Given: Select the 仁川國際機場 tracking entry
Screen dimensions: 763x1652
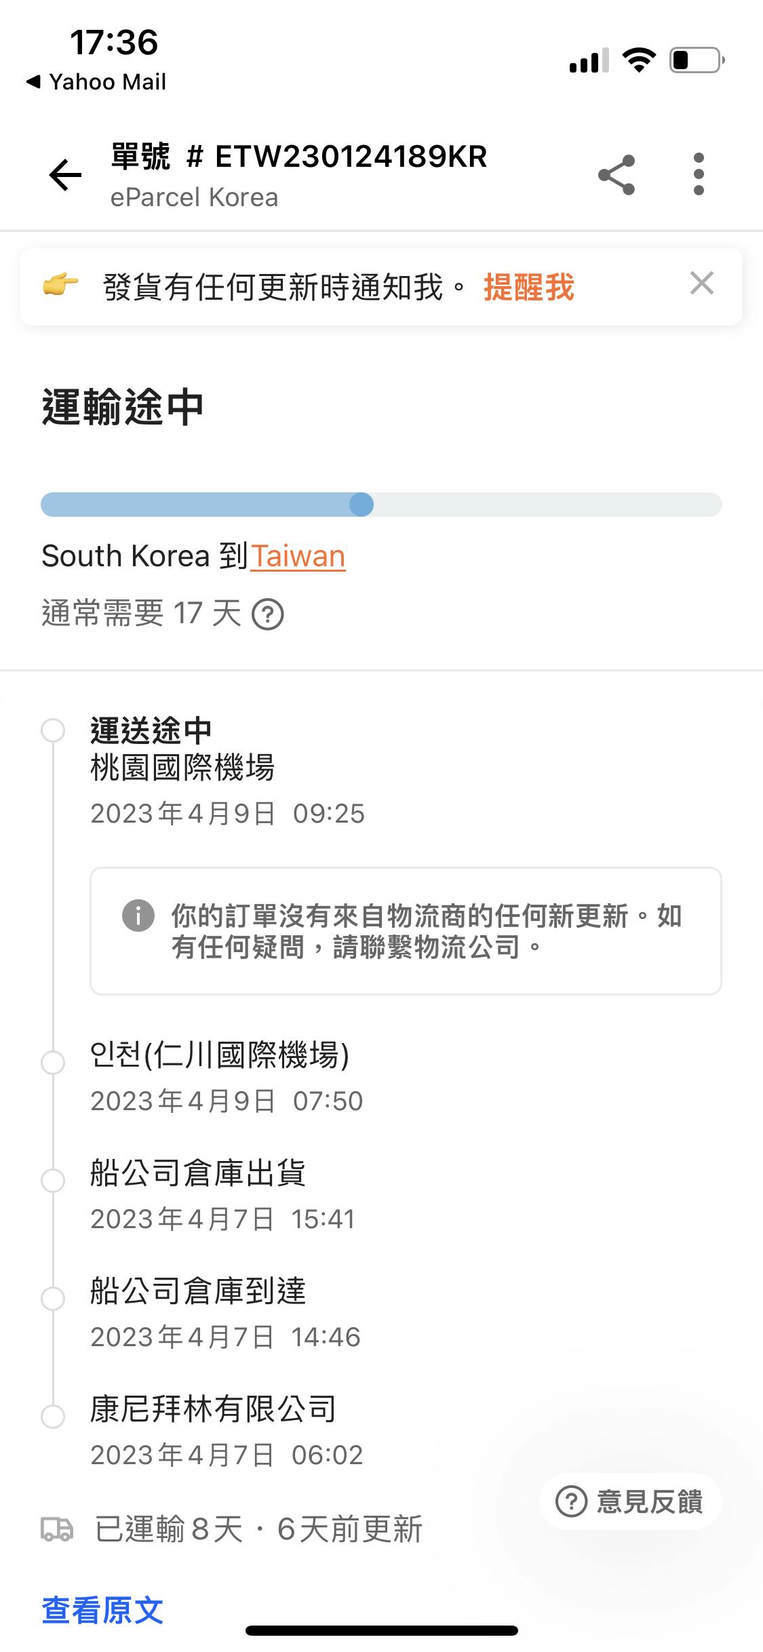Looking at the screenshot, I should click(220, 1055).
